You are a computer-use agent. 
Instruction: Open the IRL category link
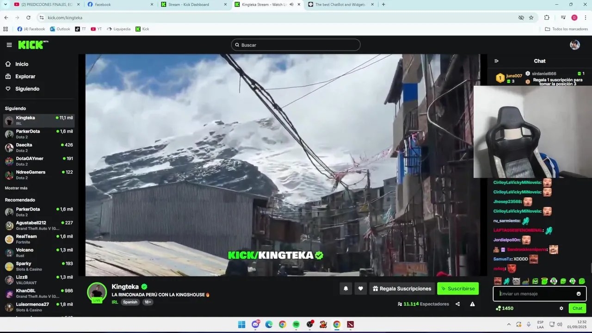point(115,302)
